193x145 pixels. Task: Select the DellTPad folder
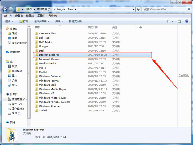tap(42, 38)
